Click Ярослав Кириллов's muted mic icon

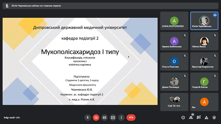[215, 55]
